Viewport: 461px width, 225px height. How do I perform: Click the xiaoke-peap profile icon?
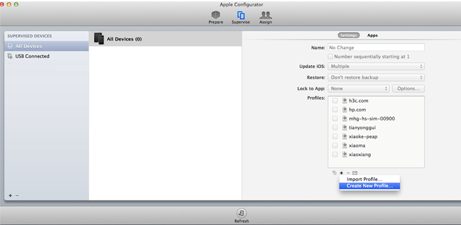pyautogui.click(x=345, y=136)
